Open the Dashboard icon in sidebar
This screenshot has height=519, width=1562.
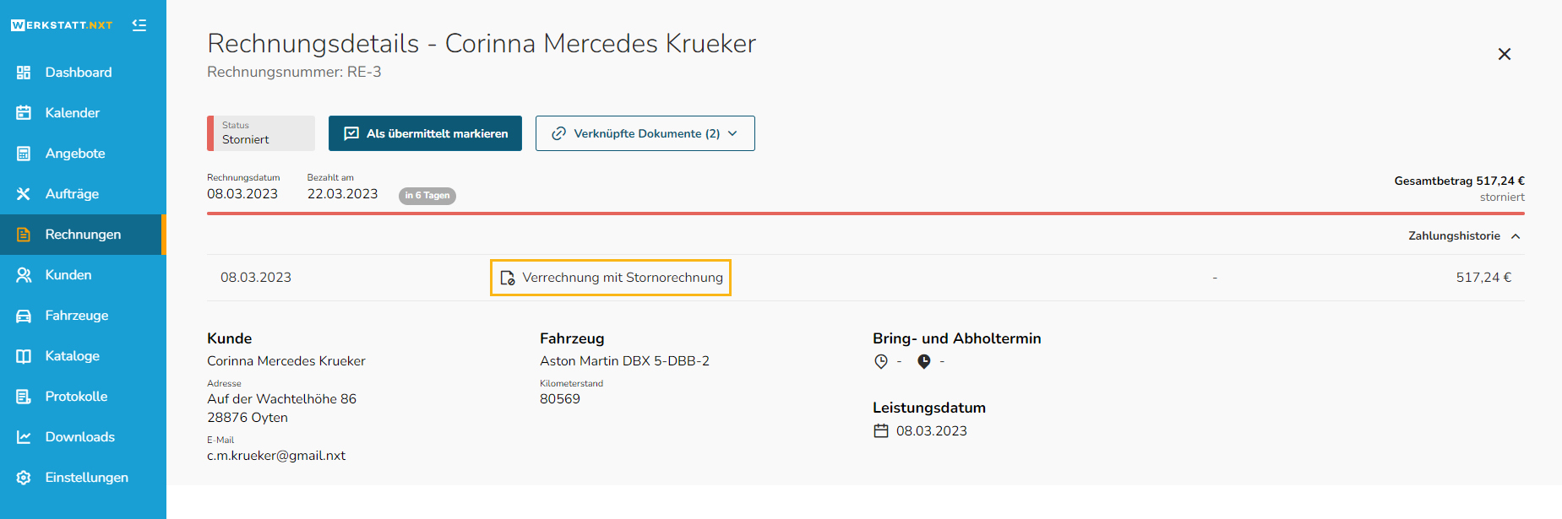[24, 73]
